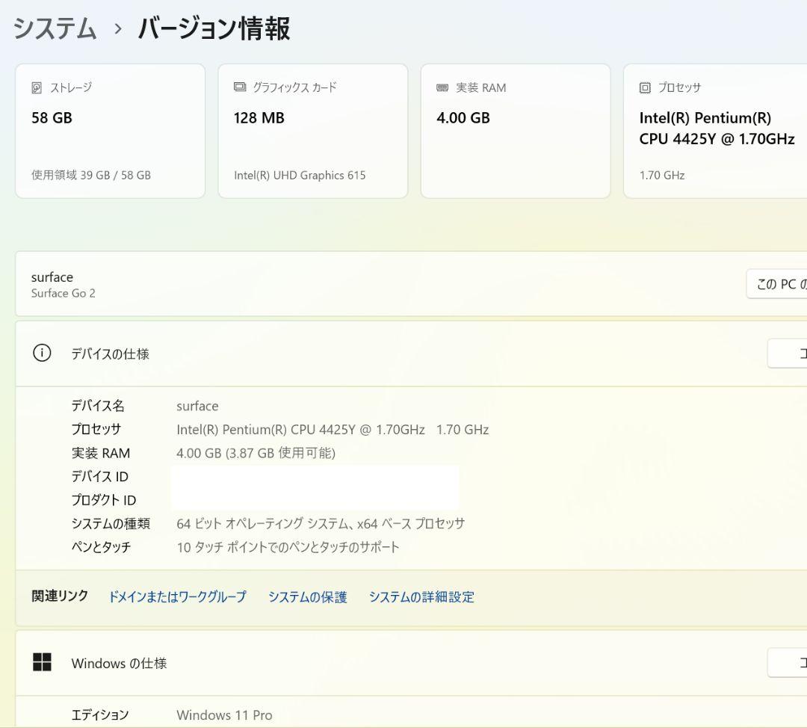Select デバイス名 value surface
Screen dimensions: 807x728
(197, 406)
